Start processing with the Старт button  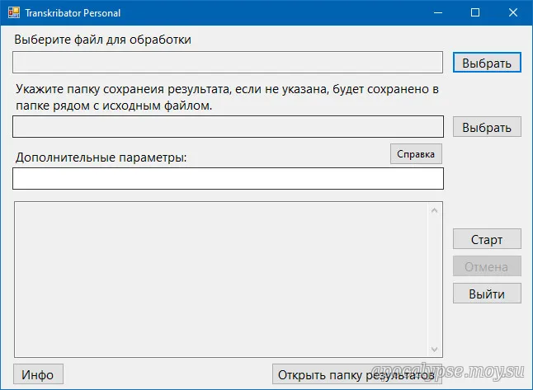[487, 240]
